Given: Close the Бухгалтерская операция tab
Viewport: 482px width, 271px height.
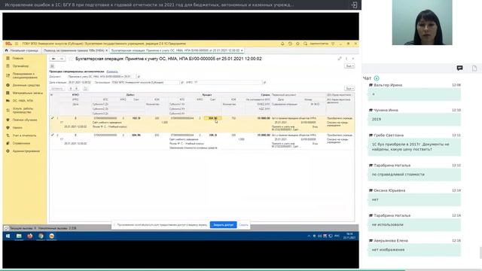Looking at the screenshot, I should (x=242, y=50).
